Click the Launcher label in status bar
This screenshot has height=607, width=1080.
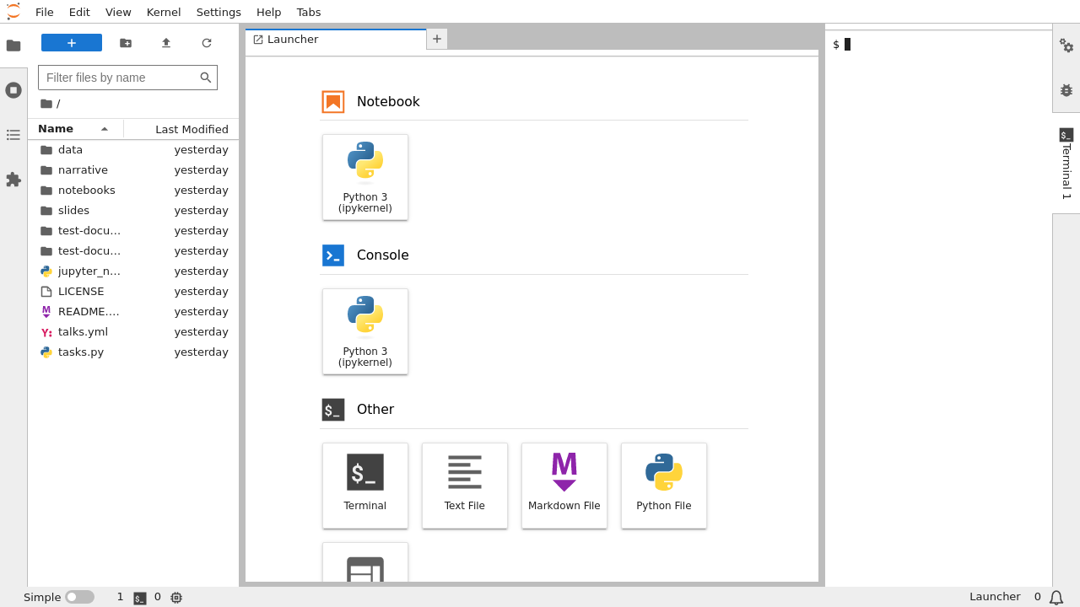pyautogui.click(x=995, y=597)
